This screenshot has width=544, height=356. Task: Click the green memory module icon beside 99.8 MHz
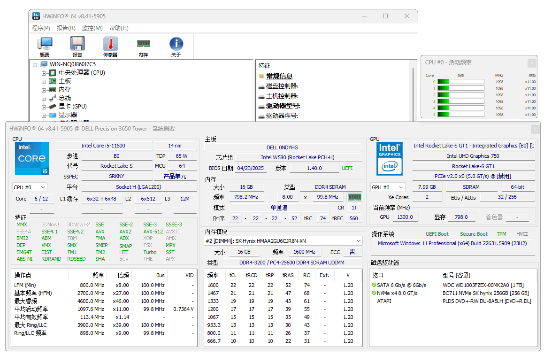354,197
